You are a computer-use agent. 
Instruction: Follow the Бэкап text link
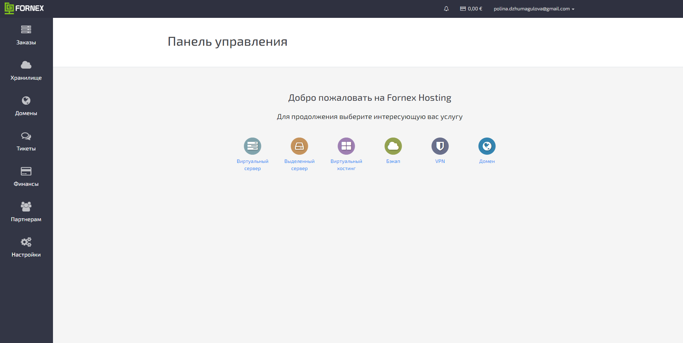tap(393, 161)
